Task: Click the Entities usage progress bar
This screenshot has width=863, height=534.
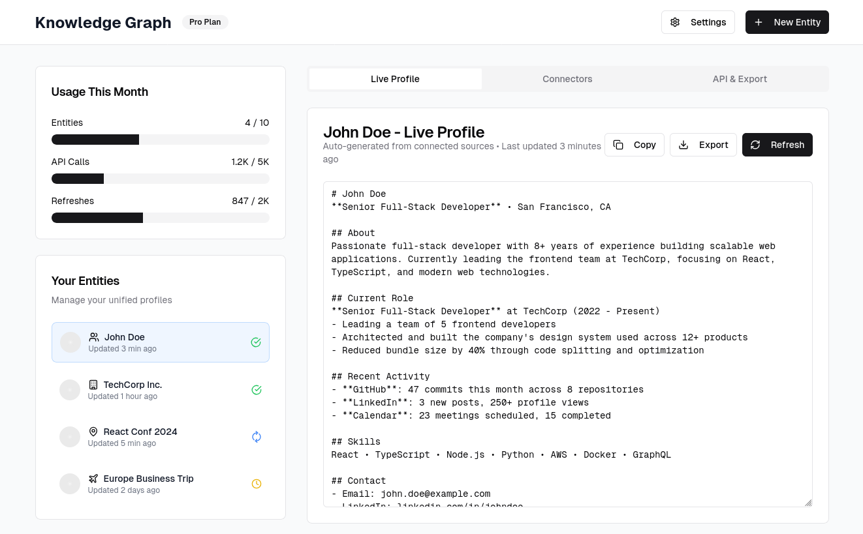Action: (x=161, y=140)
